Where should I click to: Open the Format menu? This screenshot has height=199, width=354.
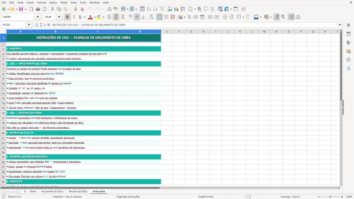click(41, 2)
